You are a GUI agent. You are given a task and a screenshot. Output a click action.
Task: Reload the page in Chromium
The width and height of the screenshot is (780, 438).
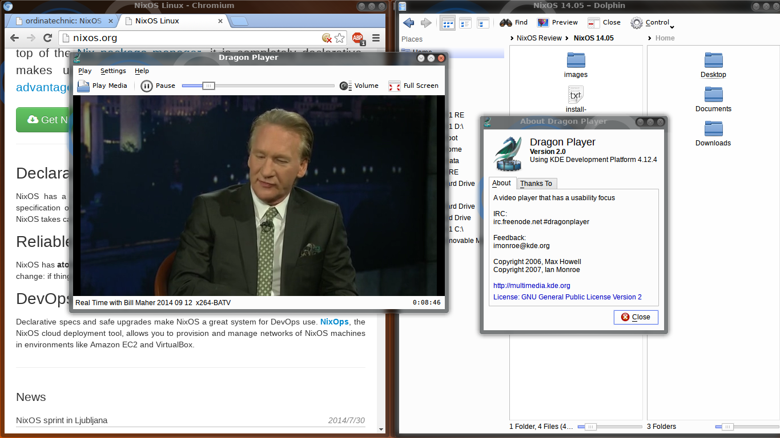pyautogui.click(x=48, y=38)
